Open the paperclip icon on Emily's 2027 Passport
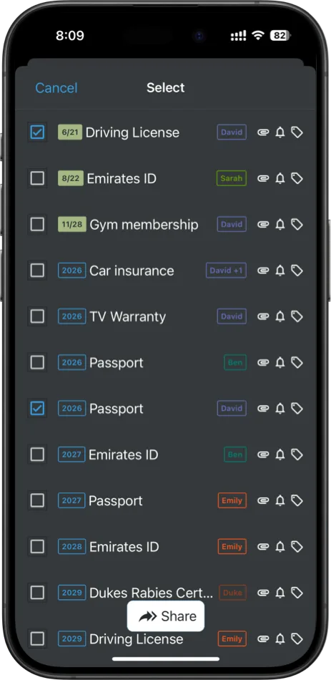331x680 pixels. click(x=263, y=500)
